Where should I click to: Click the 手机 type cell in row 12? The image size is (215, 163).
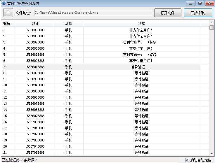(68, 97)
